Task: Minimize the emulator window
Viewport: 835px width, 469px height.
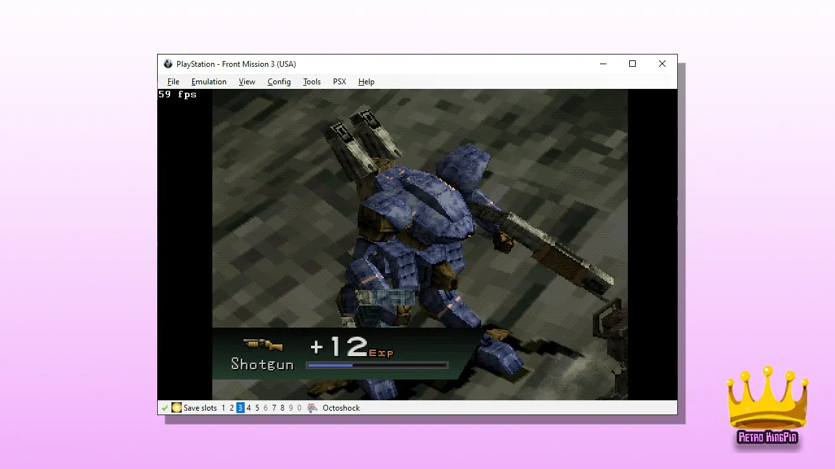Action: click(x=603, y=64)
